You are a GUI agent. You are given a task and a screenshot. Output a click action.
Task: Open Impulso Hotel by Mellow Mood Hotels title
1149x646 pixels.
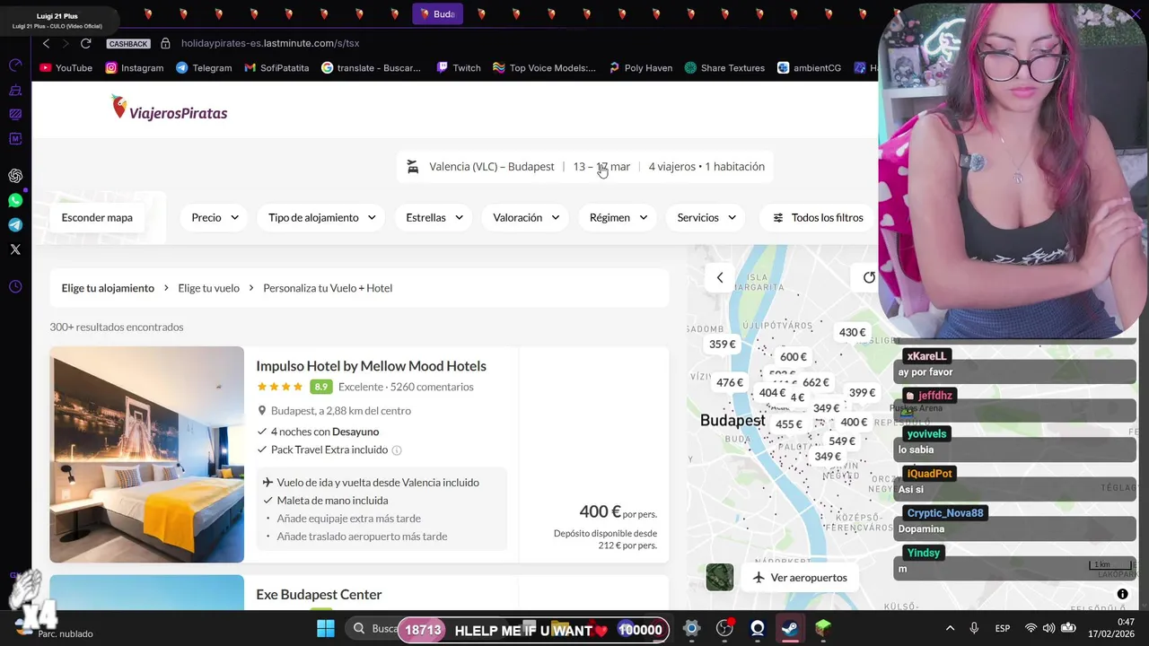coord(371,366)
